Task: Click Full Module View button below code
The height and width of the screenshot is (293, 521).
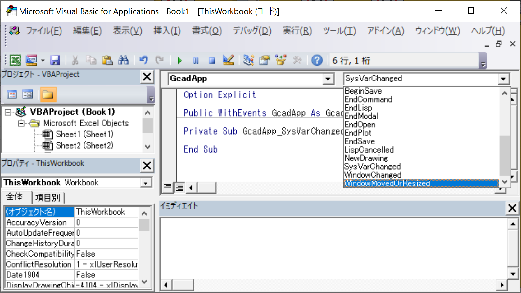Action: pos(179,187)
